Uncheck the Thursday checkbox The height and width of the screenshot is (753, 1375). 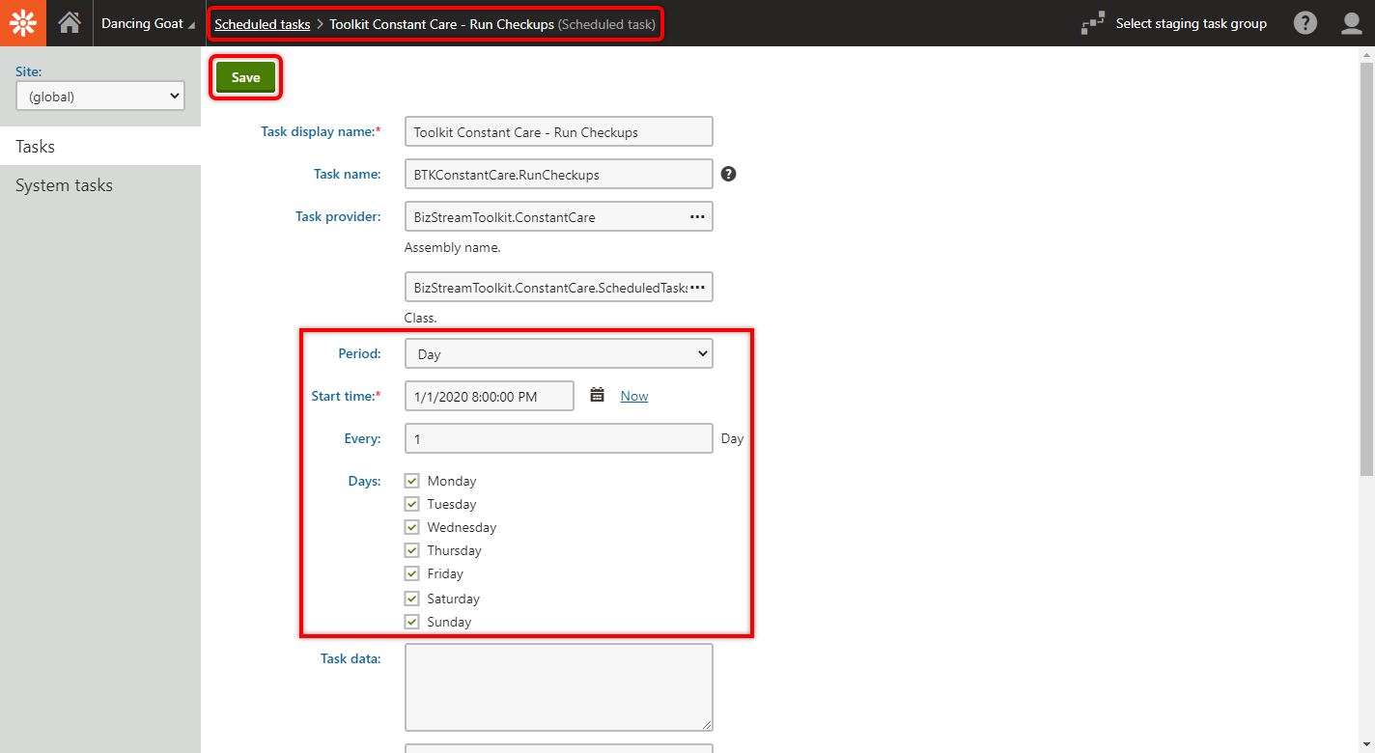(x=412, y=550)
